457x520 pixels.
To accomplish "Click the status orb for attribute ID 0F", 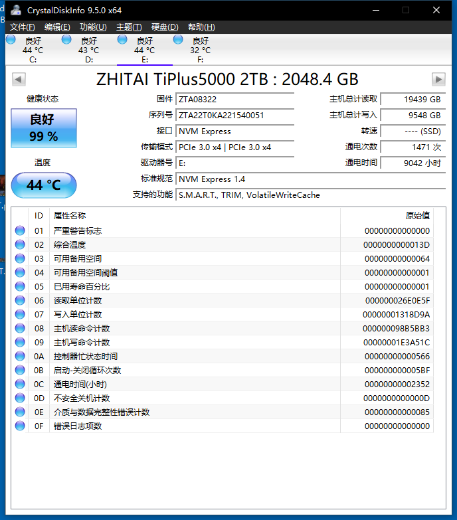I will click(20, 426).
